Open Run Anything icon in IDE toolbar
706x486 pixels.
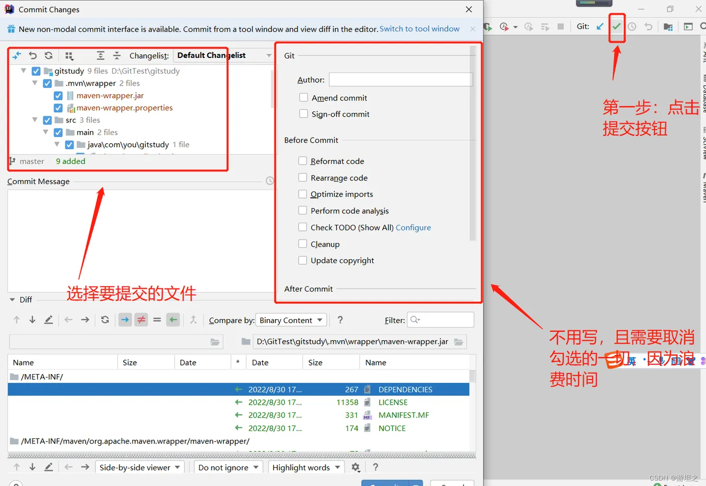pos(688,27)
